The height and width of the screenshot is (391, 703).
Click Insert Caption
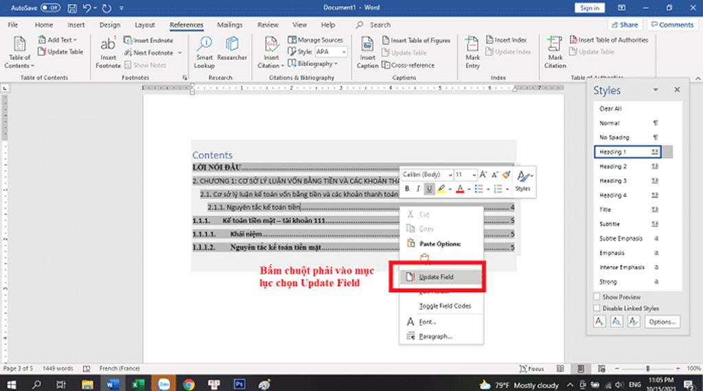(x=368, y=53)
